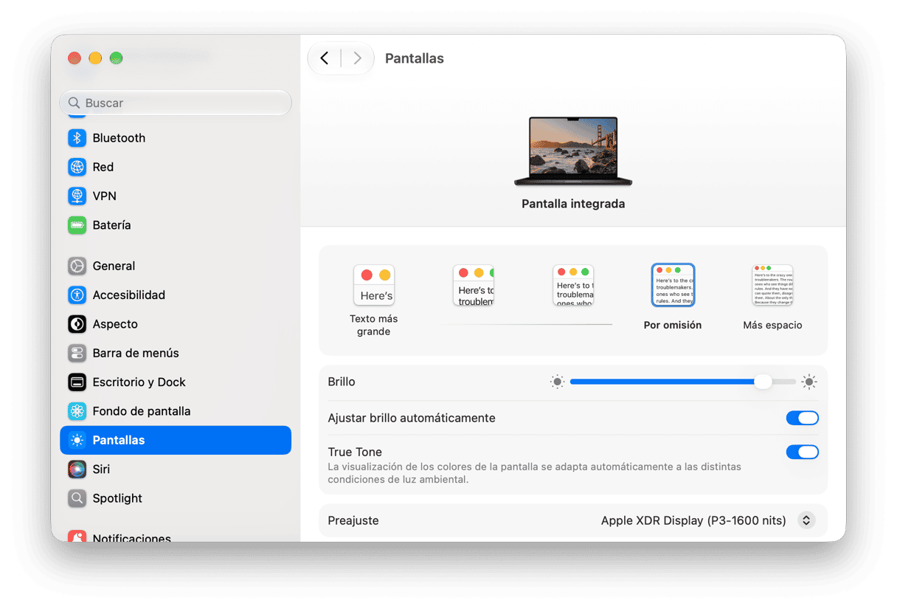
Task: Open the Aspecto sidebar entry
Action: pyautogui.click(x=176, y=324)
